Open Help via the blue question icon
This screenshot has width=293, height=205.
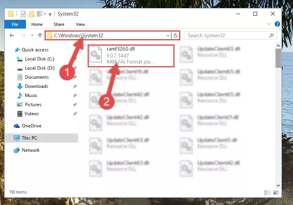pyautogui.click(x=277, y=24)
